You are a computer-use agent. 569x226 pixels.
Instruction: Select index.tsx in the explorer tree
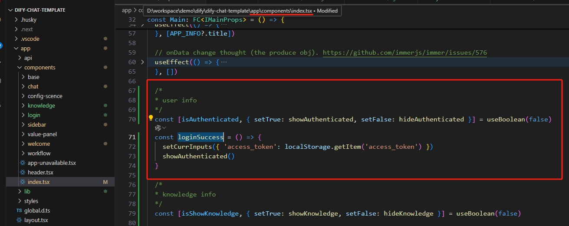click(x=39, y=182)
